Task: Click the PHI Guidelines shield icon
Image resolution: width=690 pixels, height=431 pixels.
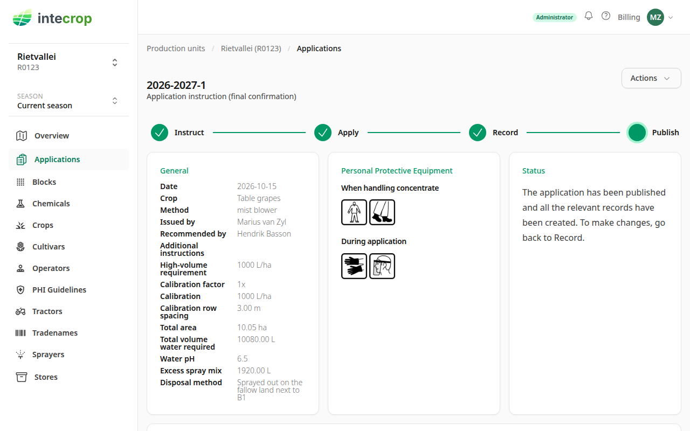Action: (20, 290)
